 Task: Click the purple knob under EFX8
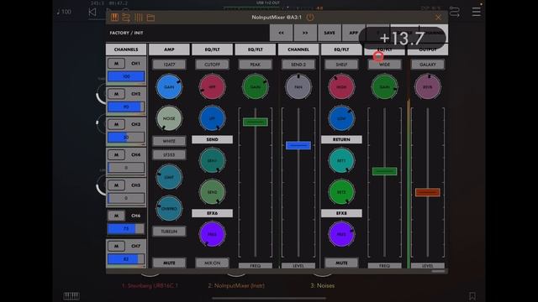[x=341, y=234]
